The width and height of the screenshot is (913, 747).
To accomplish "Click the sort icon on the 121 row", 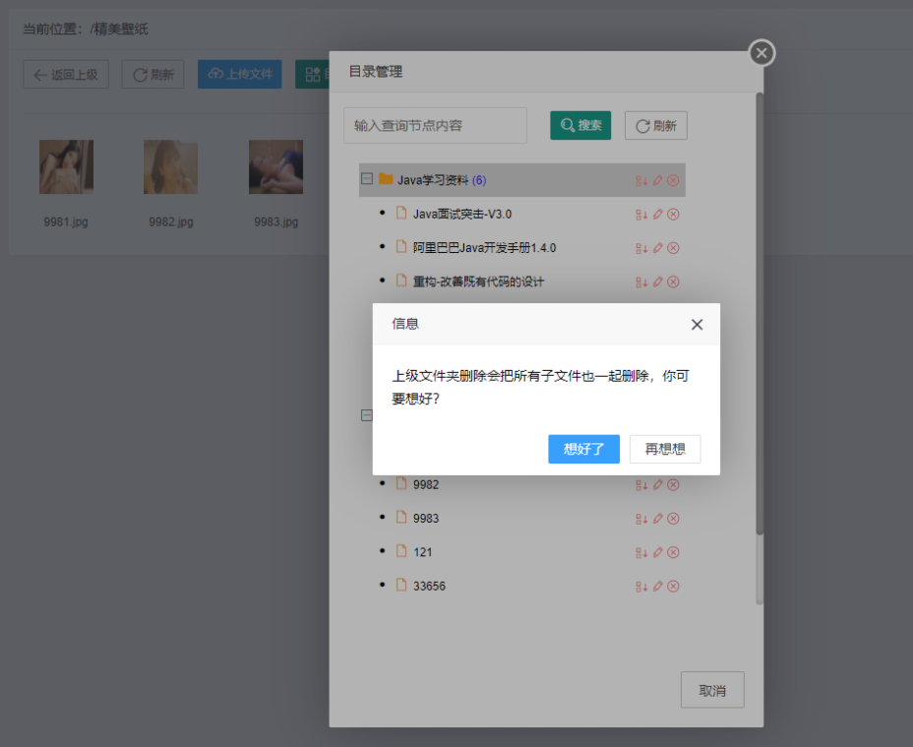I will 641,552.
